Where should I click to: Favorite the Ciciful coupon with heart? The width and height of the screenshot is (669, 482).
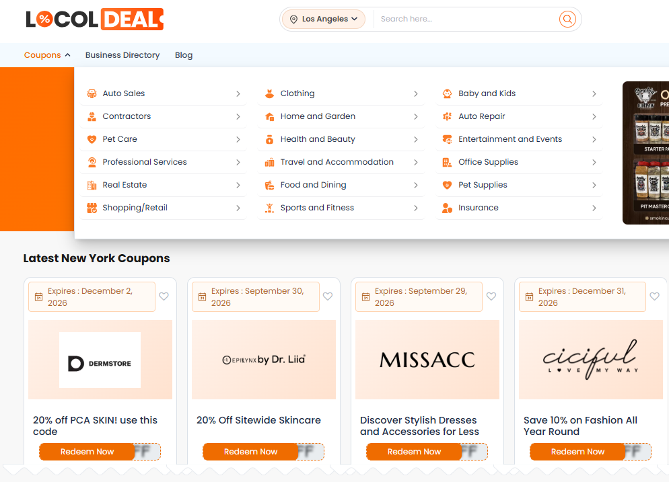point(654,296)
